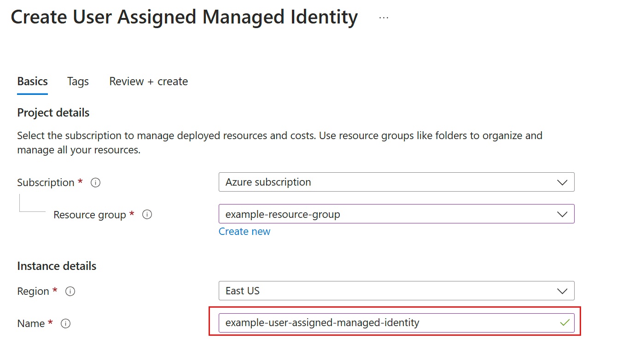This screenshot has height=345, width=617.
Task: Click the Resource group field label
Action: [x=90, y=215]
